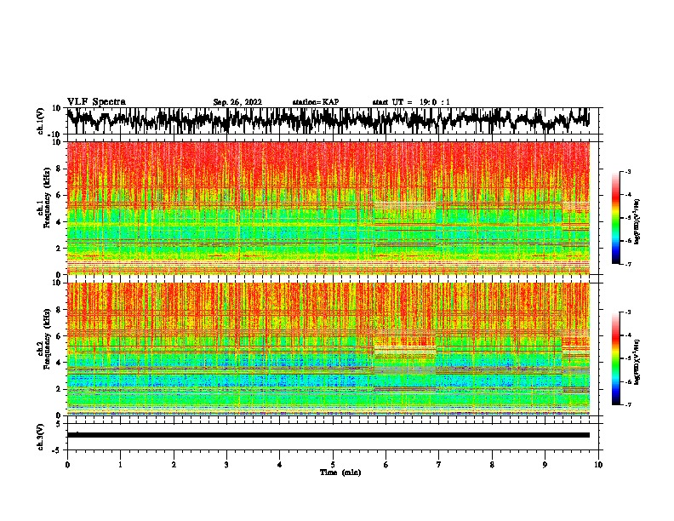
Task: Click the "2" kHz tick on ch.1 spectrogram
Action: tap(59, 249)
